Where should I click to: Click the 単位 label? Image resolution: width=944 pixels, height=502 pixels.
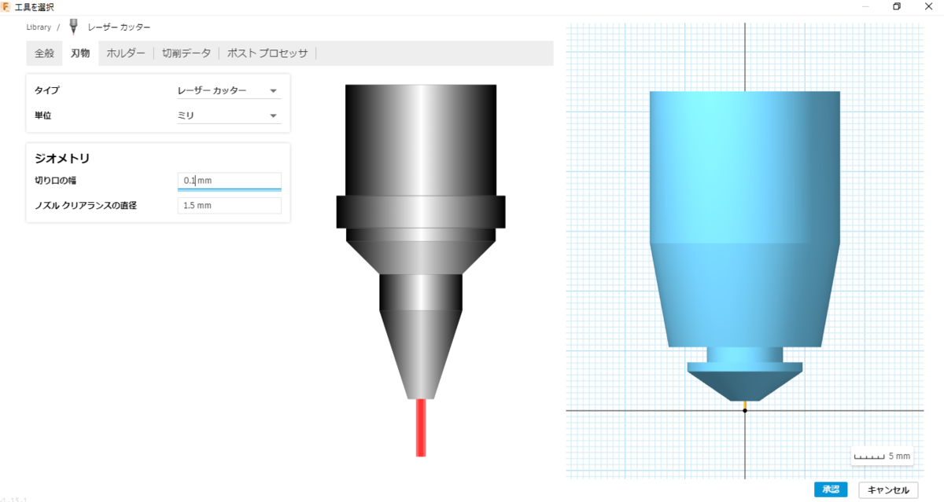click(43, 115)
